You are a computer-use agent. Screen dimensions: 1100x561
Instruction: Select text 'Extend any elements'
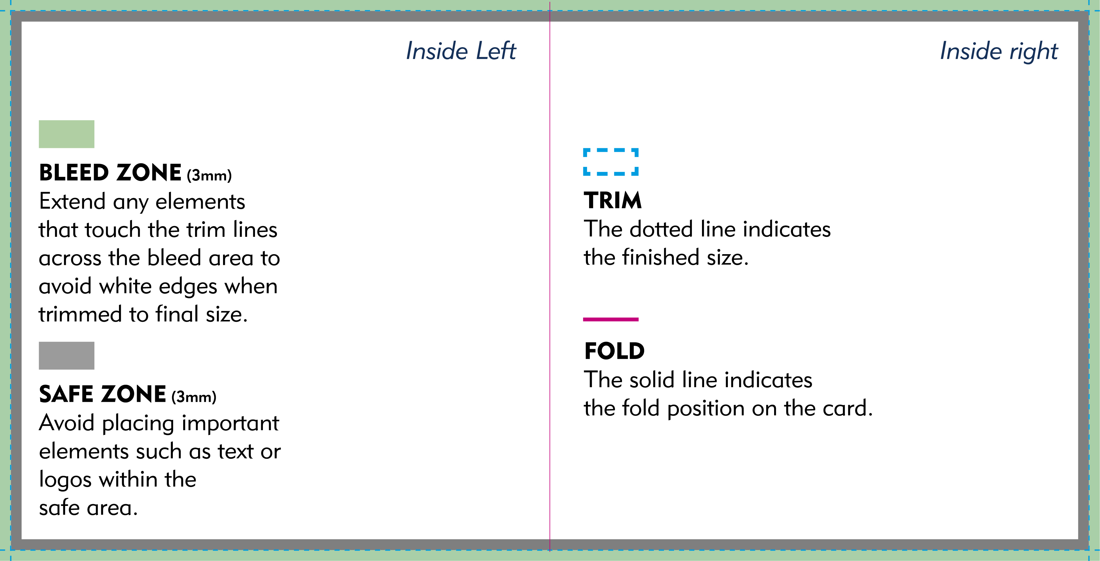(142, 202)
